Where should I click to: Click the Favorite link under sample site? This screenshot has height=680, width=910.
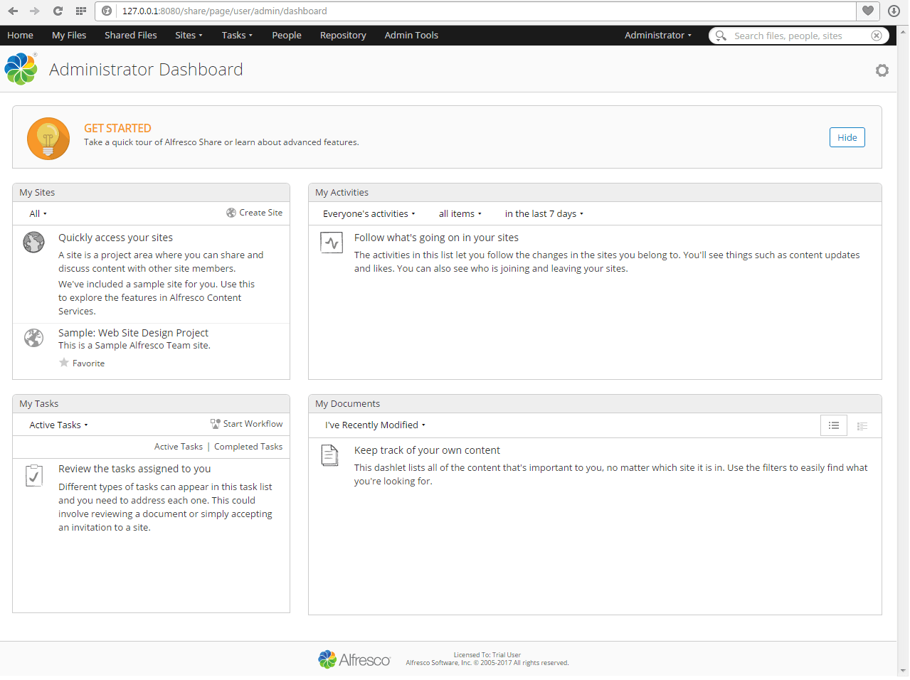(x=88, y=363)
